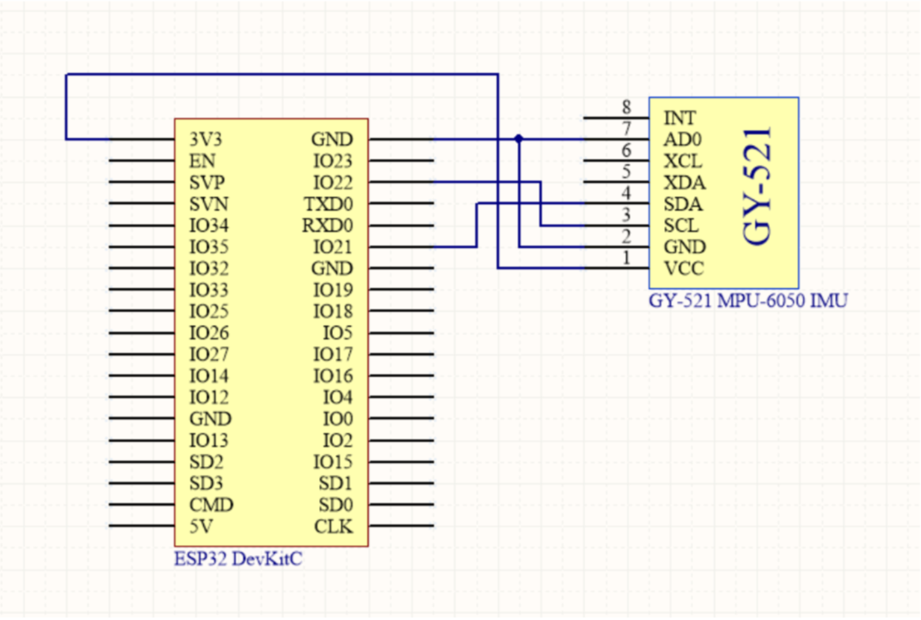
Task: Select the IO23 pin label
Action: (x=332, y=161)
